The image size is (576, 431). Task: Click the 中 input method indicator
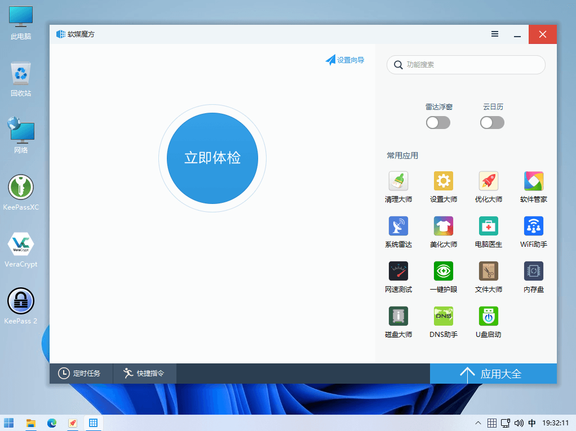(x=531, y=423)
